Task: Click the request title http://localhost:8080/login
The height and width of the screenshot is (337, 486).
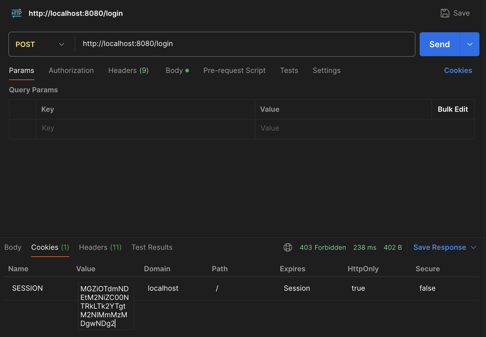Action: (76, 13)
